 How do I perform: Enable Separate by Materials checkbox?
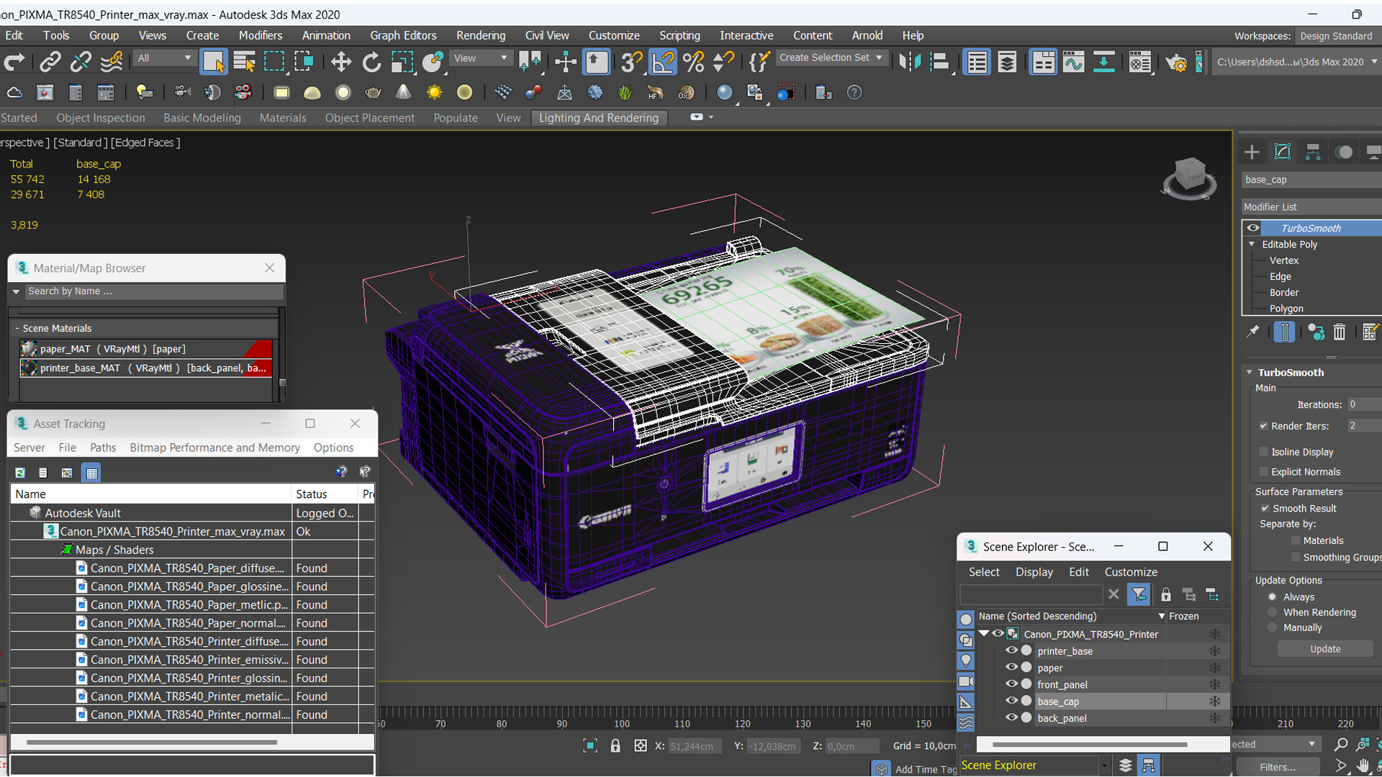[1296, 540]
